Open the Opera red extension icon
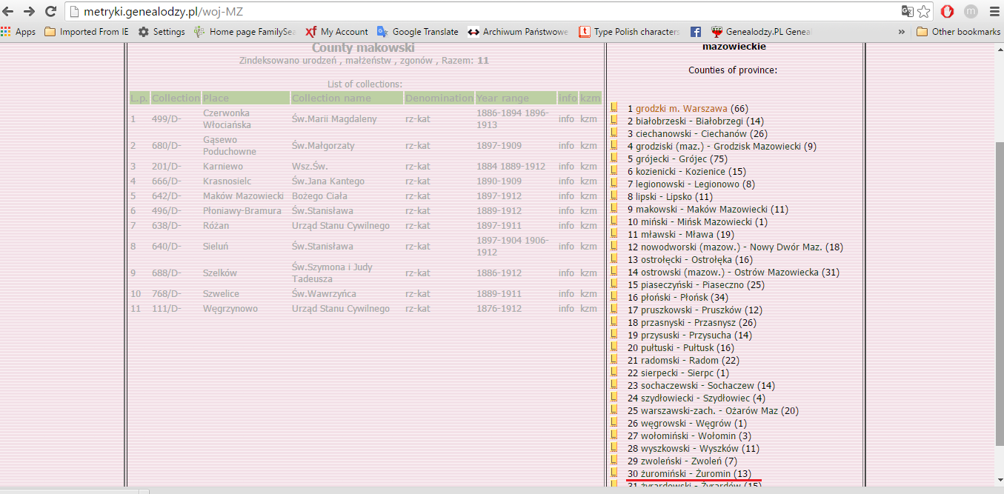Viewport: 1004px width, 494px height. tap(947, 11)
